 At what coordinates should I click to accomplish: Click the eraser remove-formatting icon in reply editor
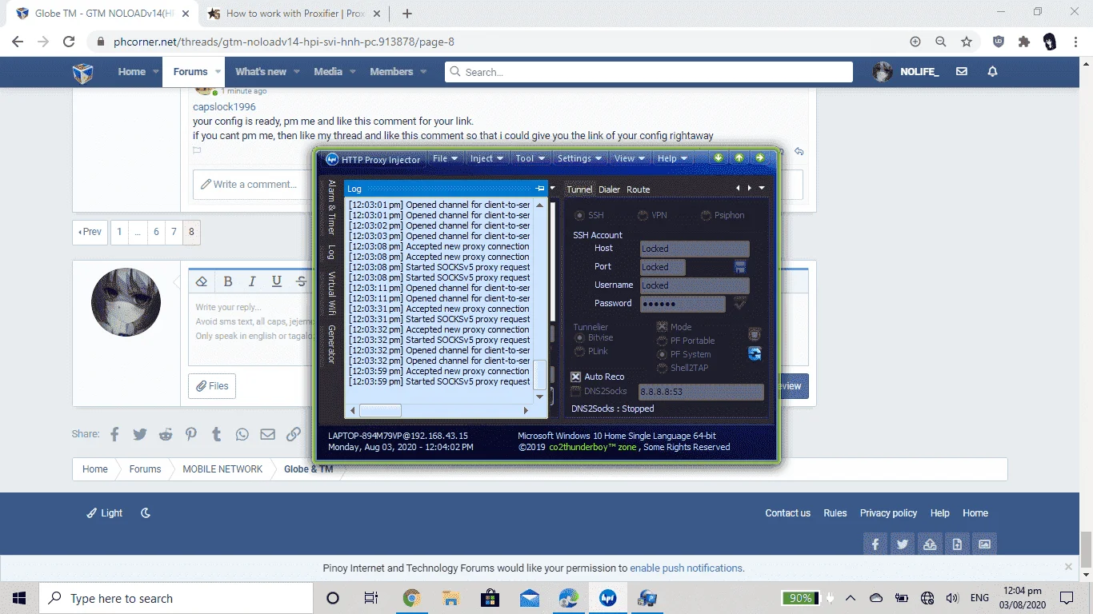click(x=202, y=281)
